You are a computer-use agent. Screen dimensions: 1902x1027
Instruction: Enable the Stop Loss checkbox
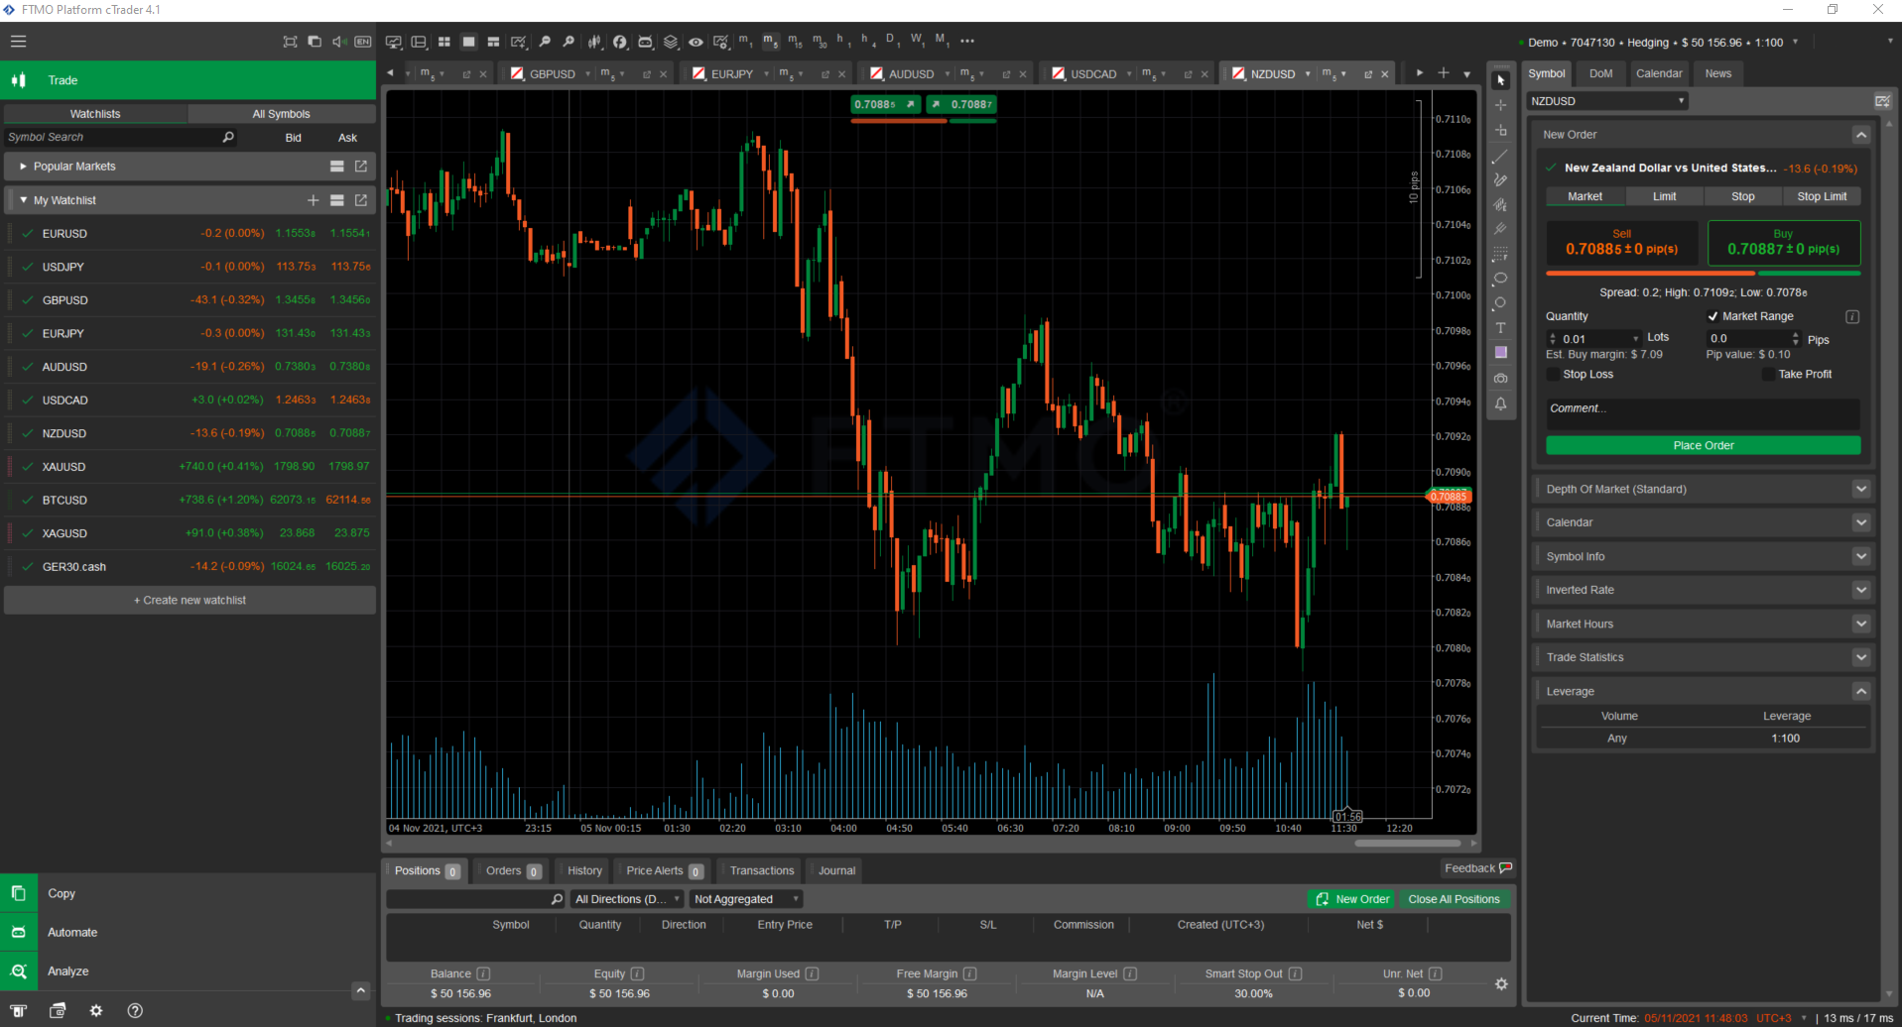pos(1553,374)
